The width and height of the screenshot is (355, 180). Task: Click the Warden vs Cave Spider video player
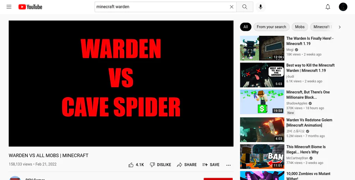click(121, 84)
